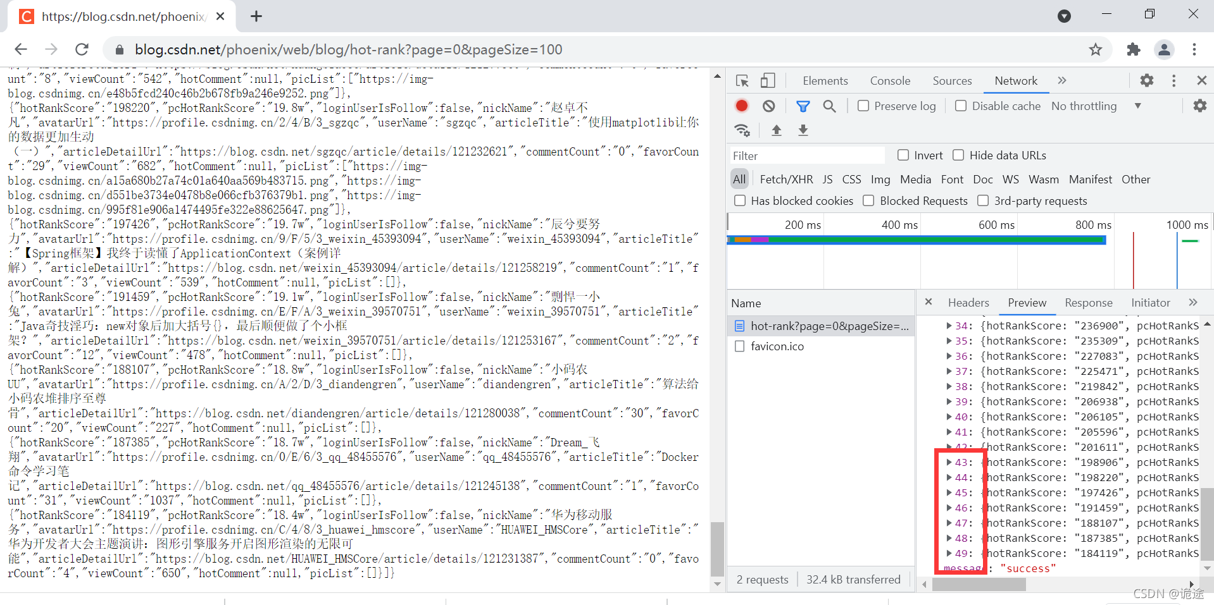
Task: Import HAR file with upload icon
Action: [x=777, y=130]
